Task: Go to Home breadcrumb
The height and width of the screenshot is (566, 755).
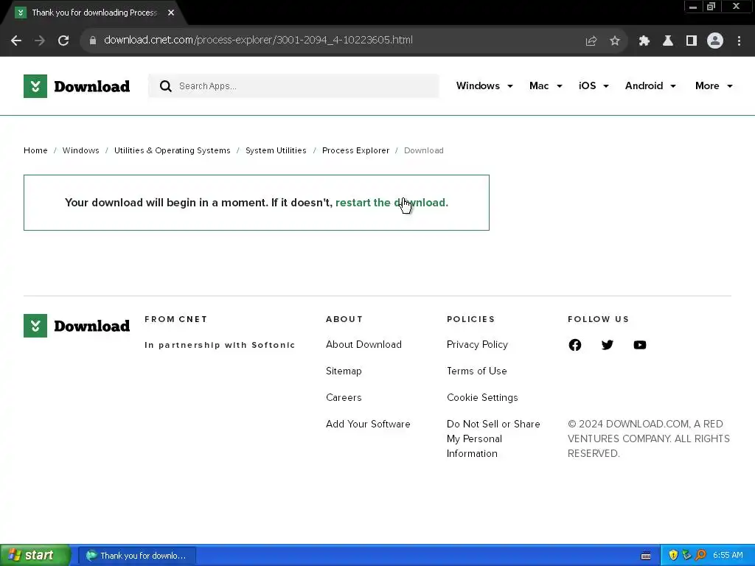Action: [35, 150]
